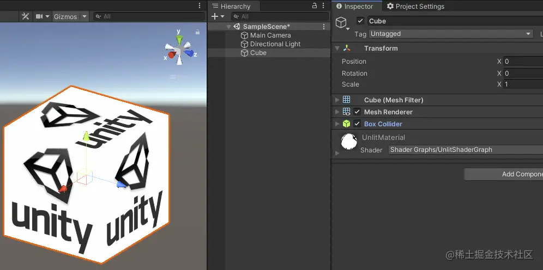This screenshot has height=270, width=543.
Task: Click the Cube (Mesh Filter) header label
Action: pyautogui.click(x=394, y=100)
